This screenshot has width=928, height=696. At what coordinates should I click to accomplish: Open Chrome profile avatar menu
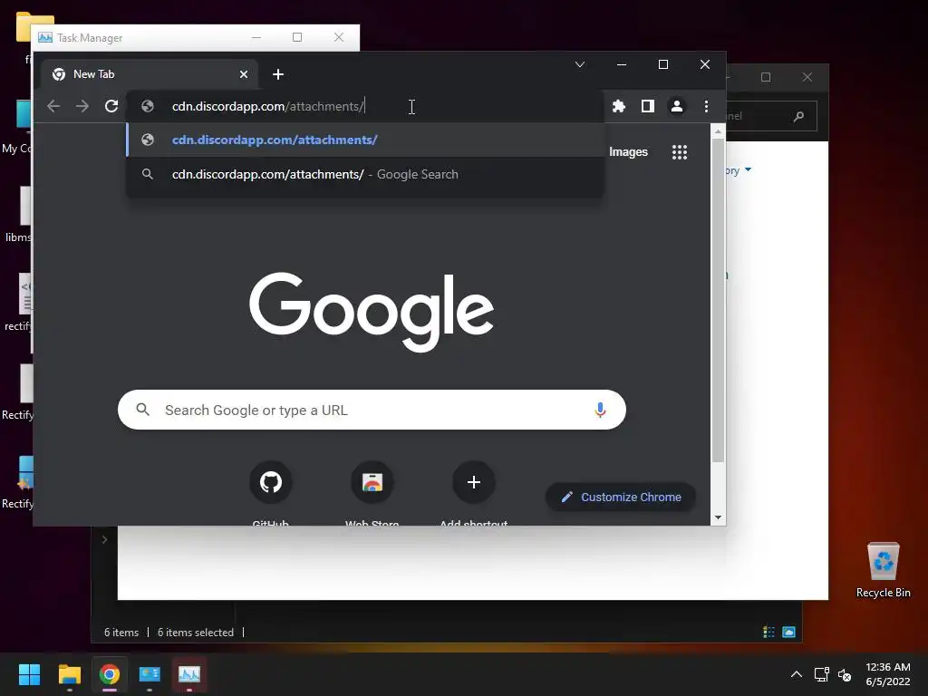[676, 107]
